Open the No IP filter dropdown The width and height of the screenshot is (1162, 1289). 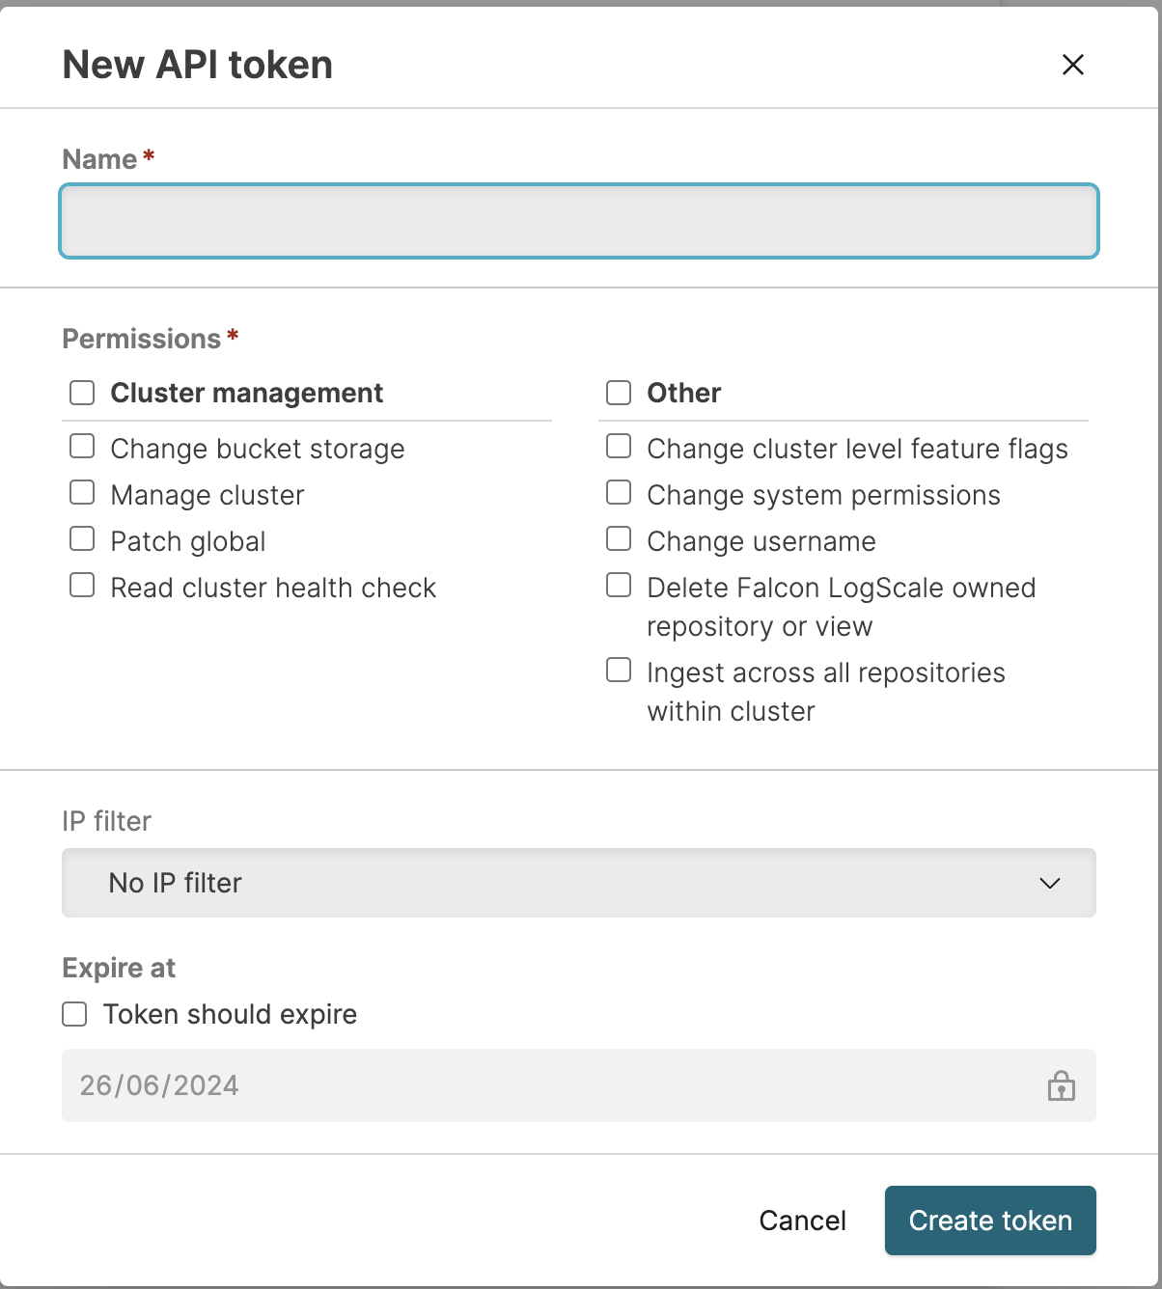577,883
